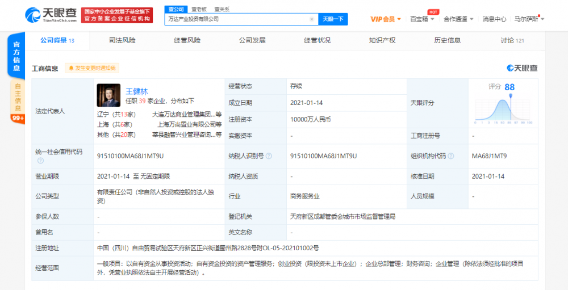Click the score distribution chart
The image size is (568, 290).
(503, 109)
